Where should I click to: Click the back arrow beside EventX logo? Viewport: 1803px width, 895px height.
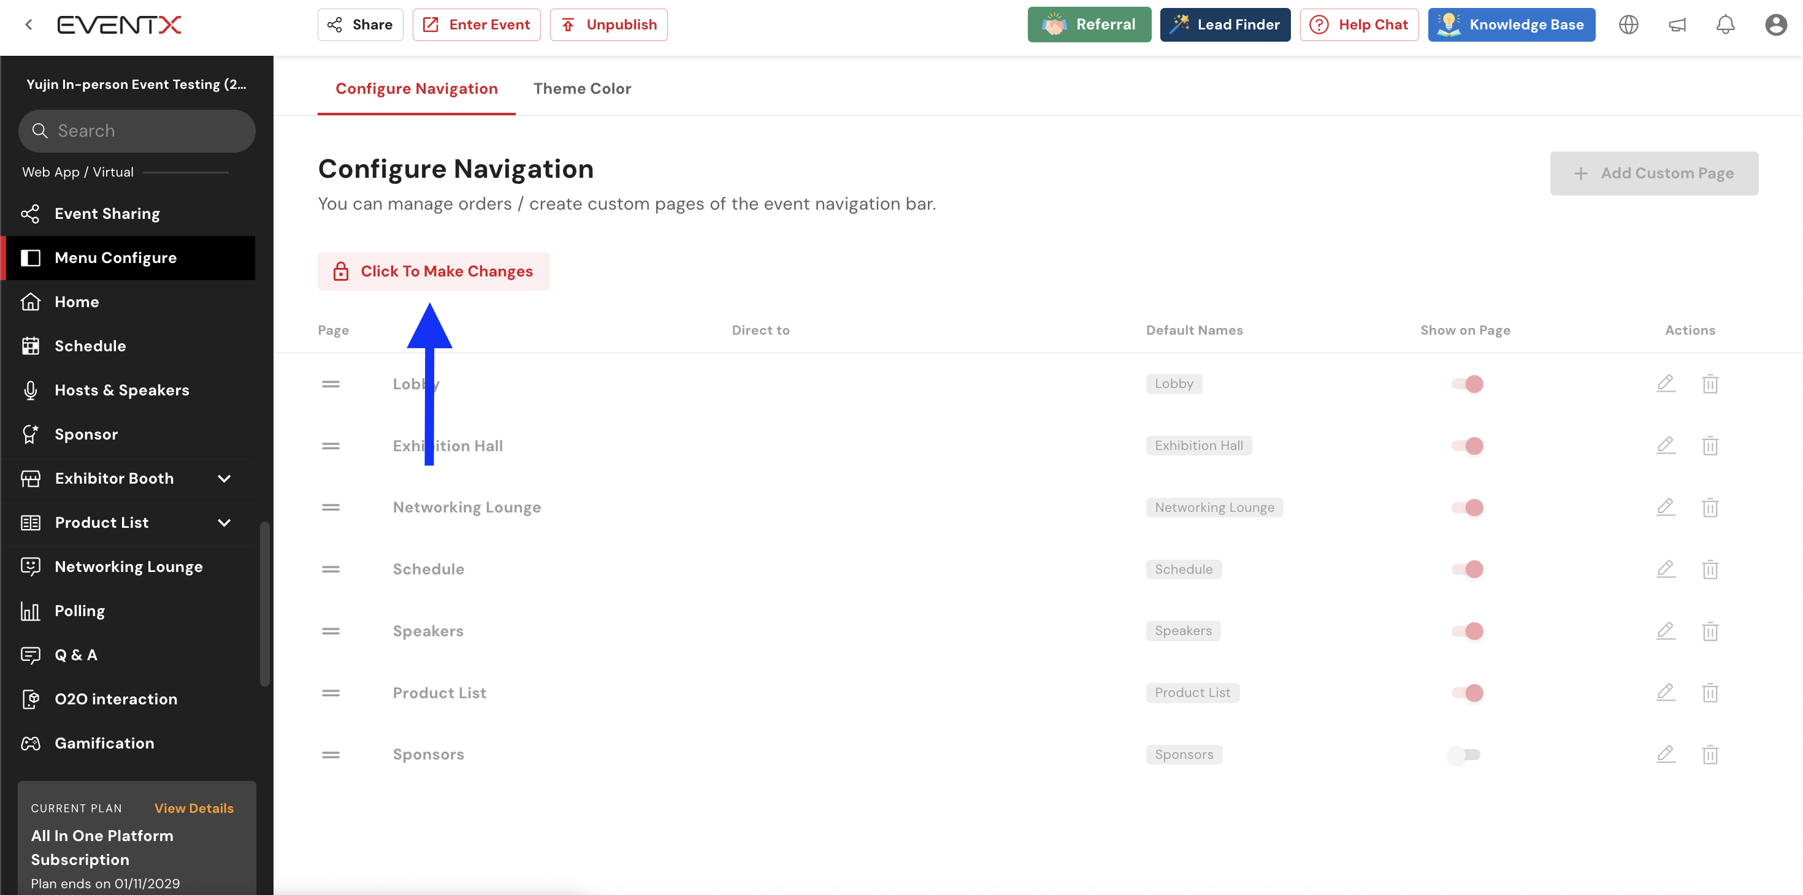pyautogui.click(x=29, y=25)
